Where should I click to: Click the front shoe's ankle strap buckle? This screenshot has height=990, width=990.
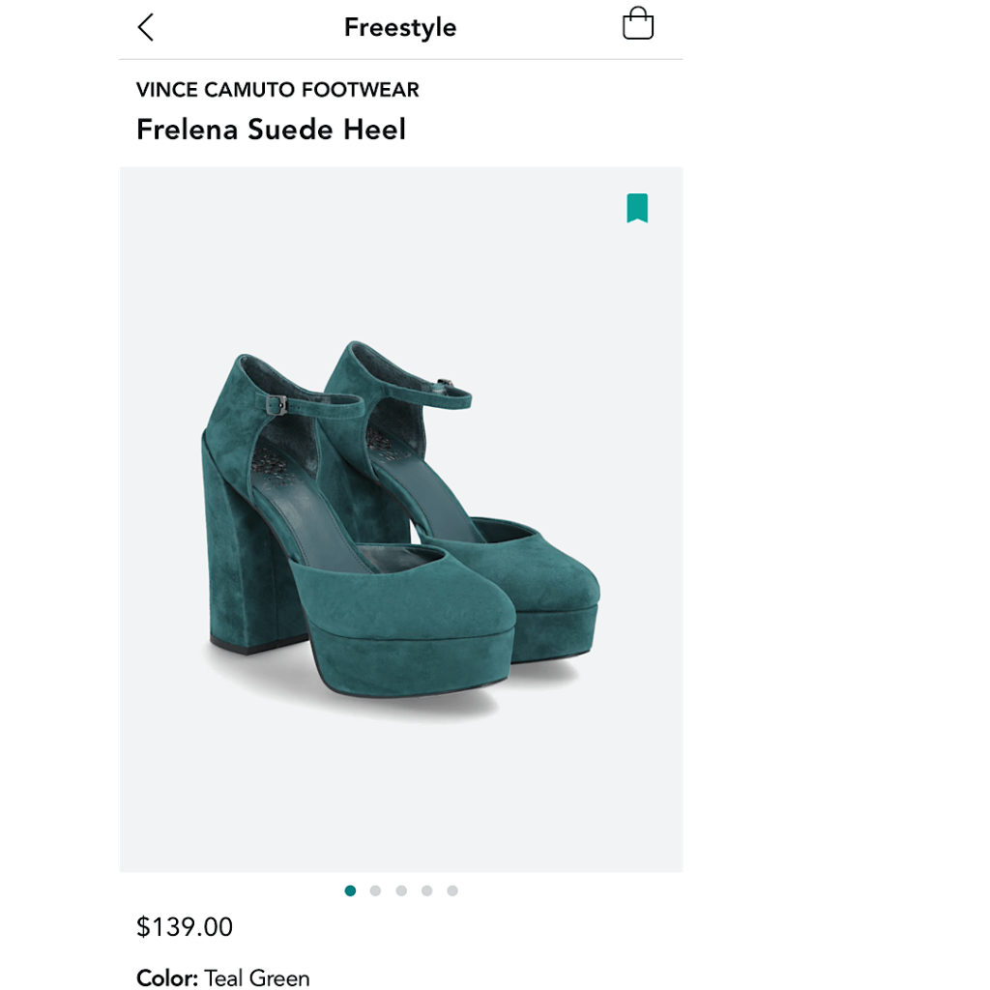click(278, 406)
